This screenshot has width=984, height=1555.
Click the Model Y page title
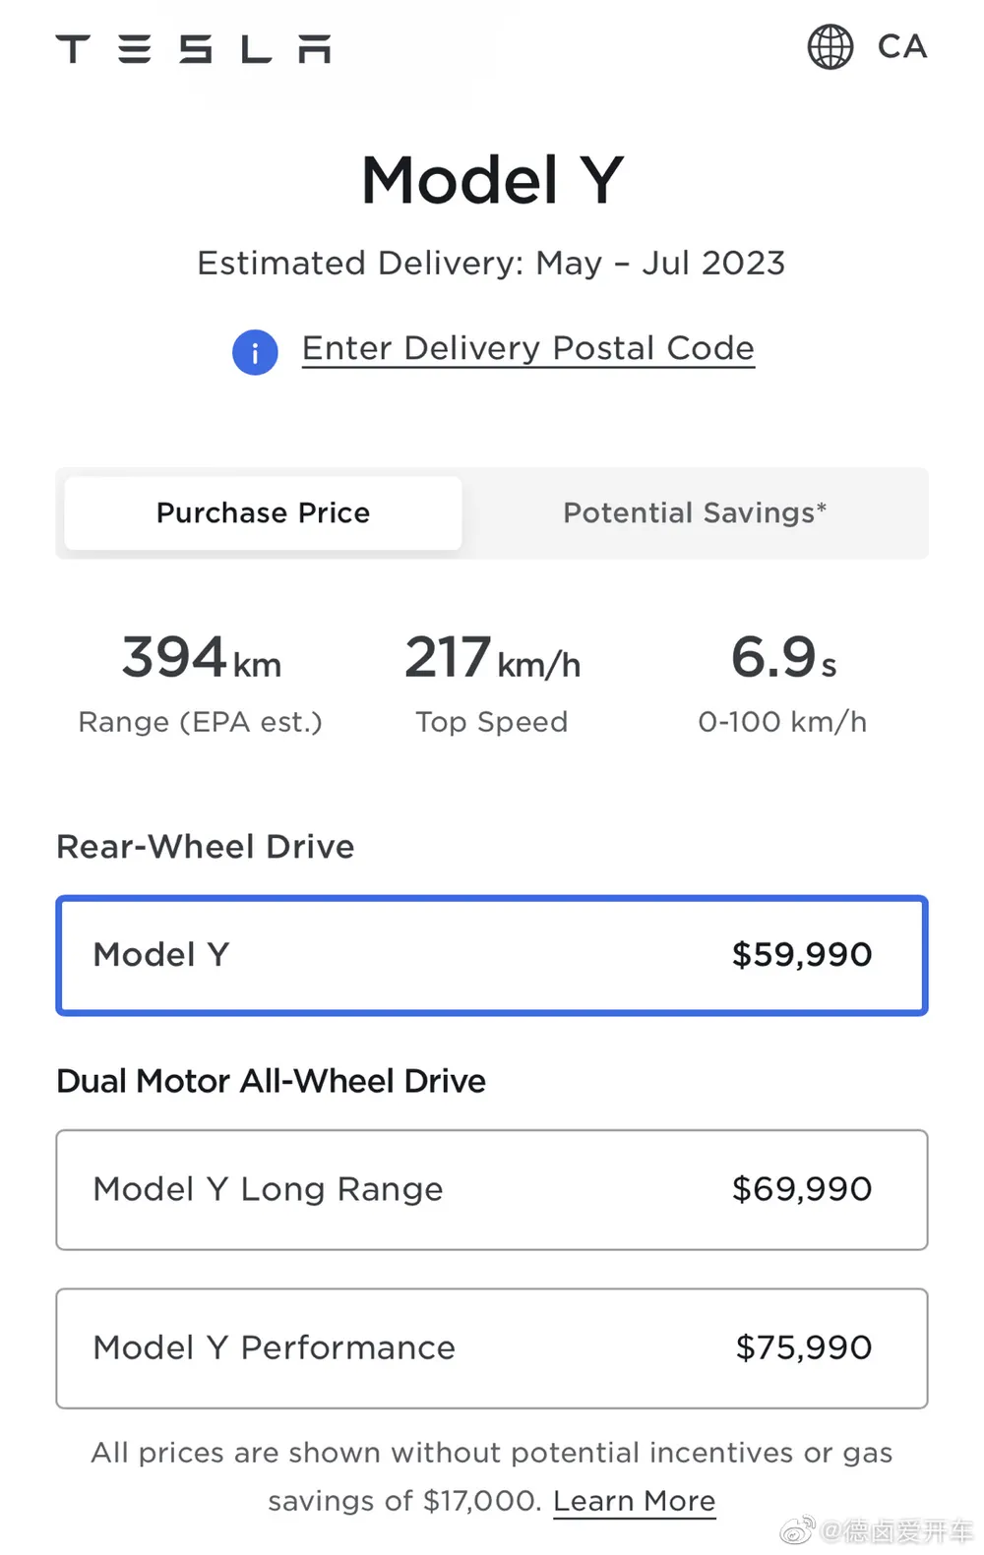click(491, 180)
